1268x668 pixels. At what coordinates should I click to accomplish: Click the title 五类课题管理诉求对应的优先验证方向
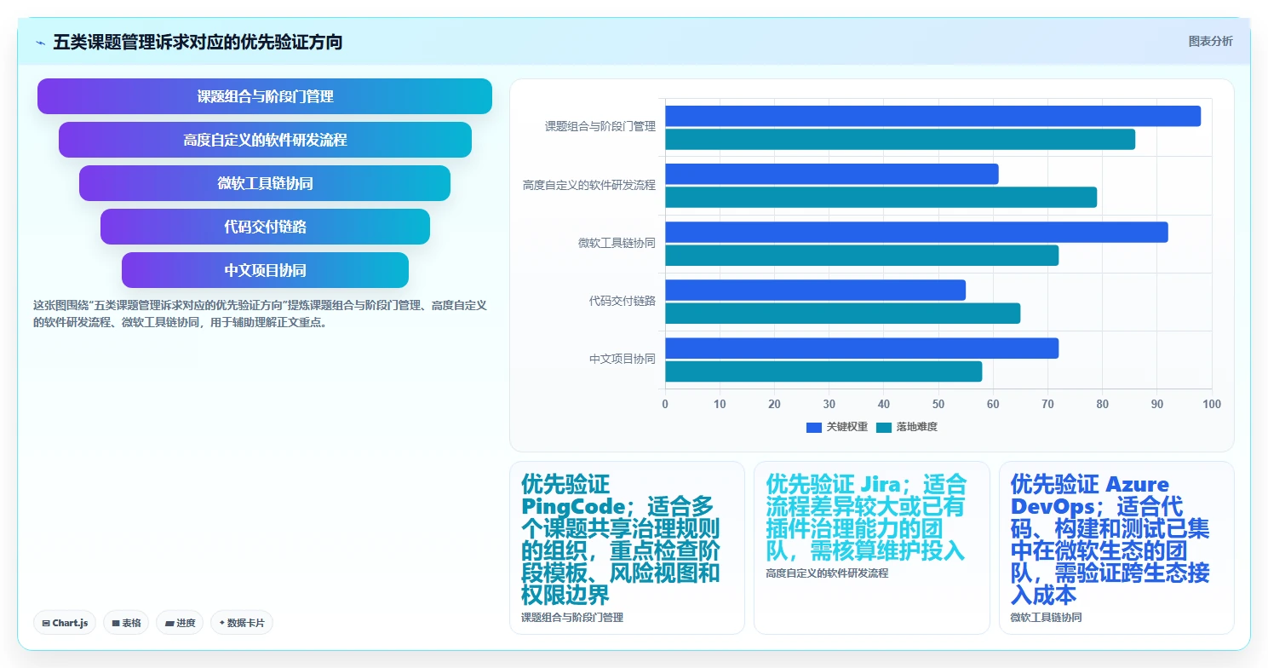[198, 42]
